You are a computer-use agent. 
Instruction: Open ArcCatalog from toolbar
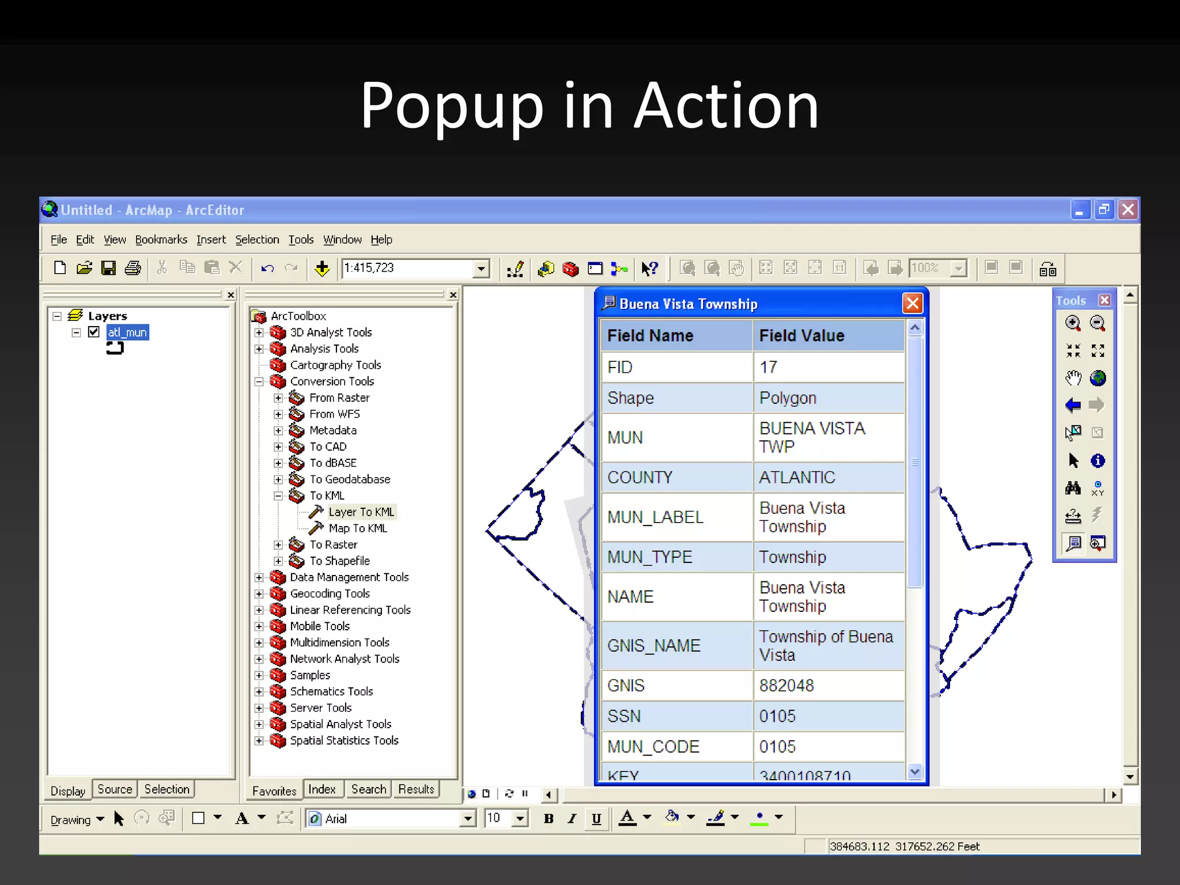point(546,269)
